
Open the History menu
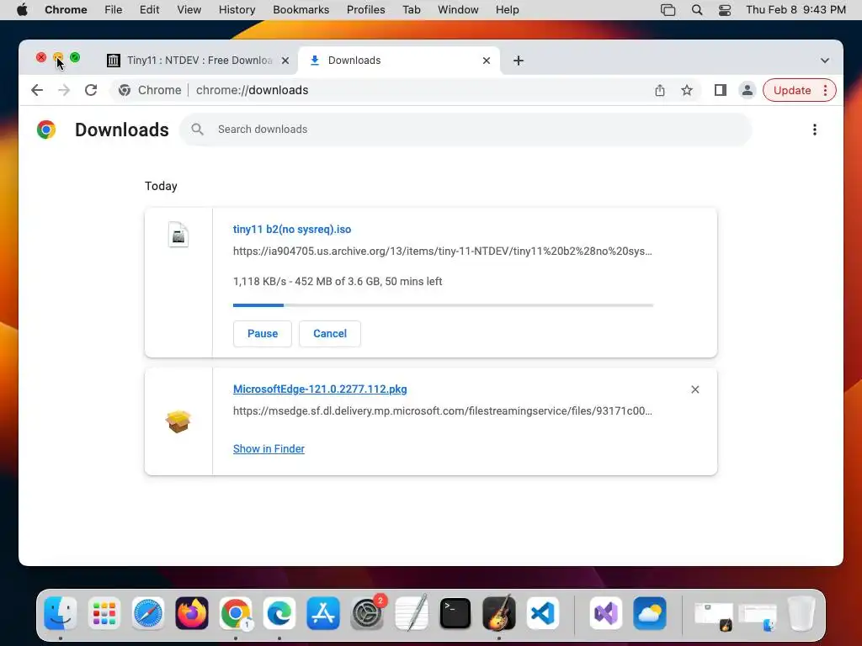click(x=237, y=10)
